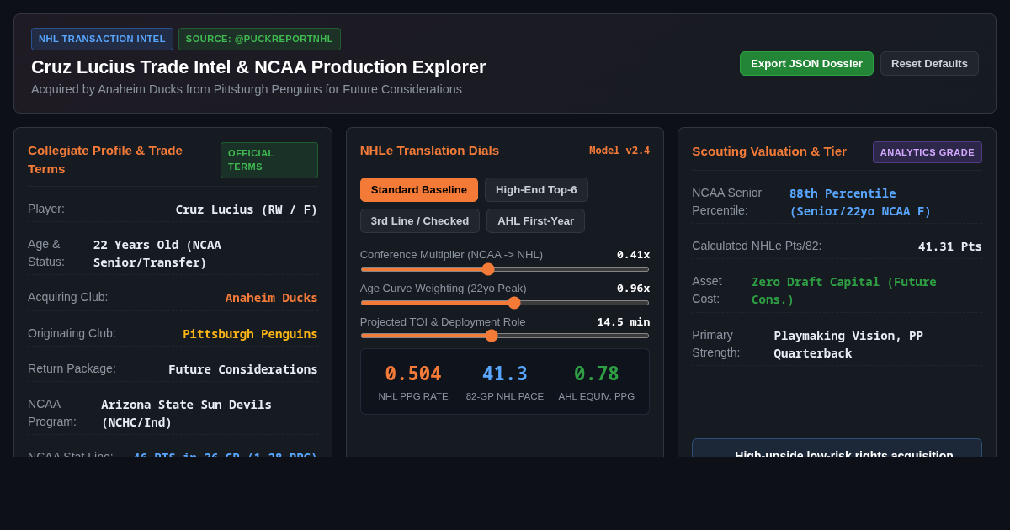Click the SOURCE: @PUCKREPORTNHL badge
The width and height of the screenshot is (1010, 530).
tap(259, 39)
